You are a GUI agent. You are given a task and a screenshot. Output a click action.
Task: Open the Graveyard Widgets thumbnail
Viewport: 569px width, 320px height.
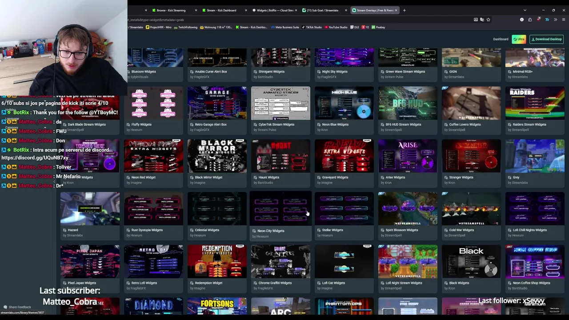(x=344, y=156)
